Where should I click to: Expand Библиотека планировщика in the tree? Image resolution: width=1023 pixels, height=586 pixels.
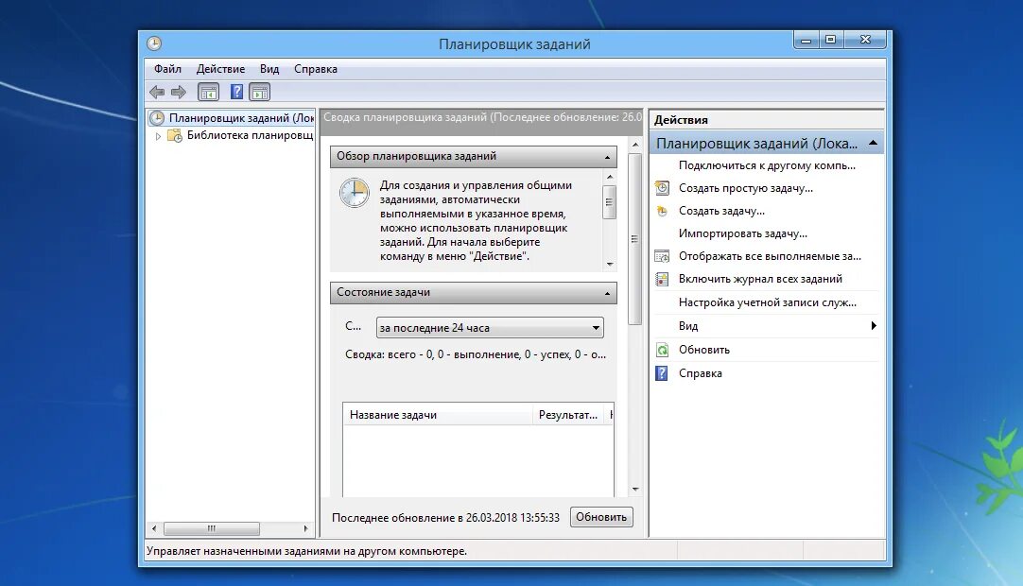point(158,134)
